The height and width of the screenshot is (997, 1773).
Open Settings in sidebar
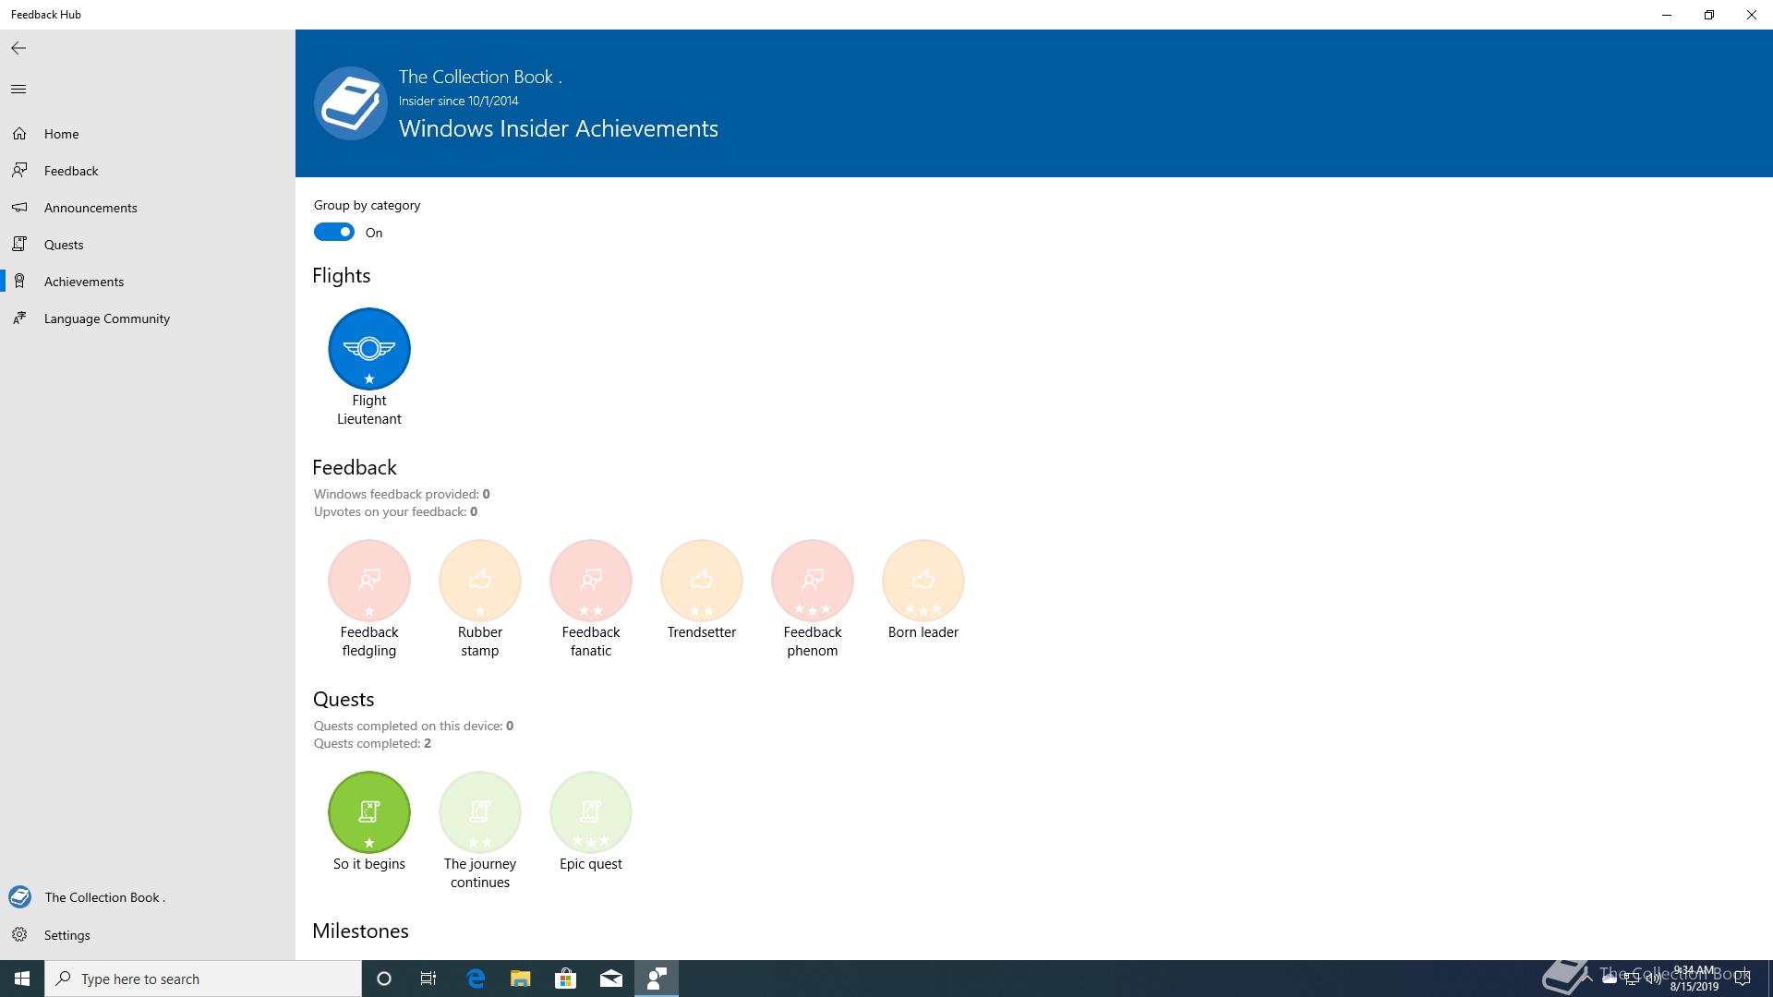pyautogui.click(x=148, y=935)
